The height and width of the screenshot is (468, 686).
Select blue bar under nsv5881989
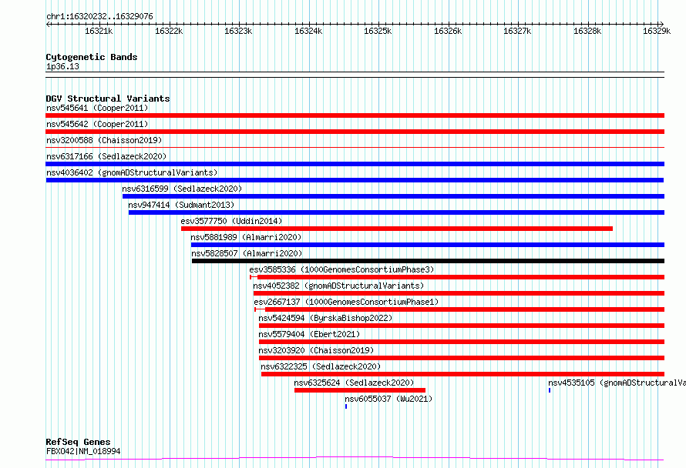(x=428, y=245)
